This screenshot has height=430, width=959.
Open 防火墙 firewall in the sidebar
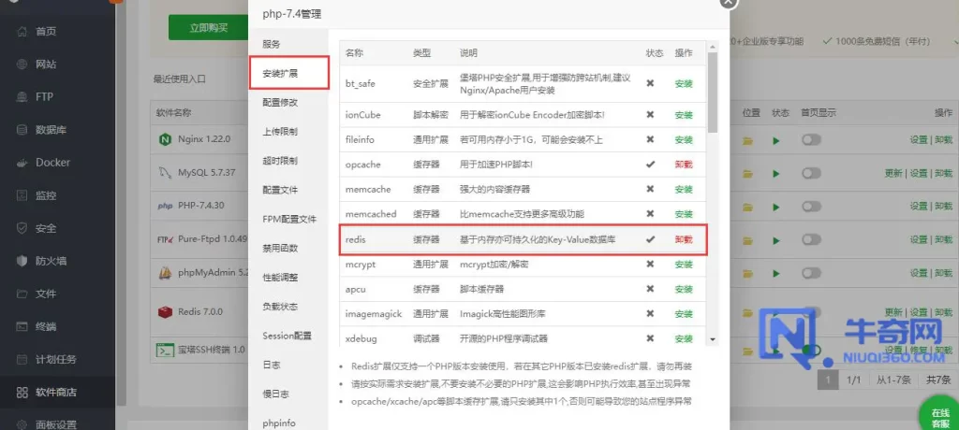[51, 261]
